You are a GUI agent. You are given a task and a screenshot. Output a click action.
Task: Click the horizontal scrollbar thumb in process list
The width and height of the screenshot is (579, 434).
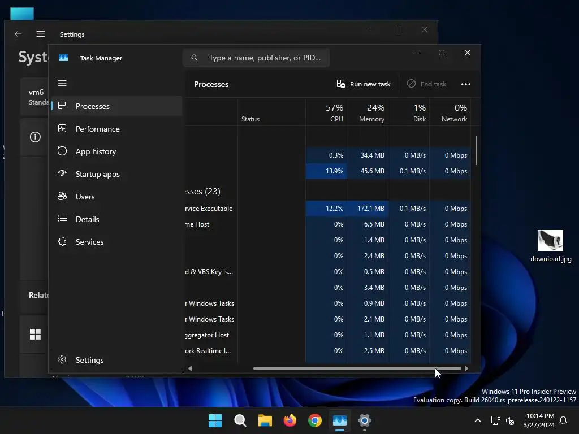click(x=357, y=368)
